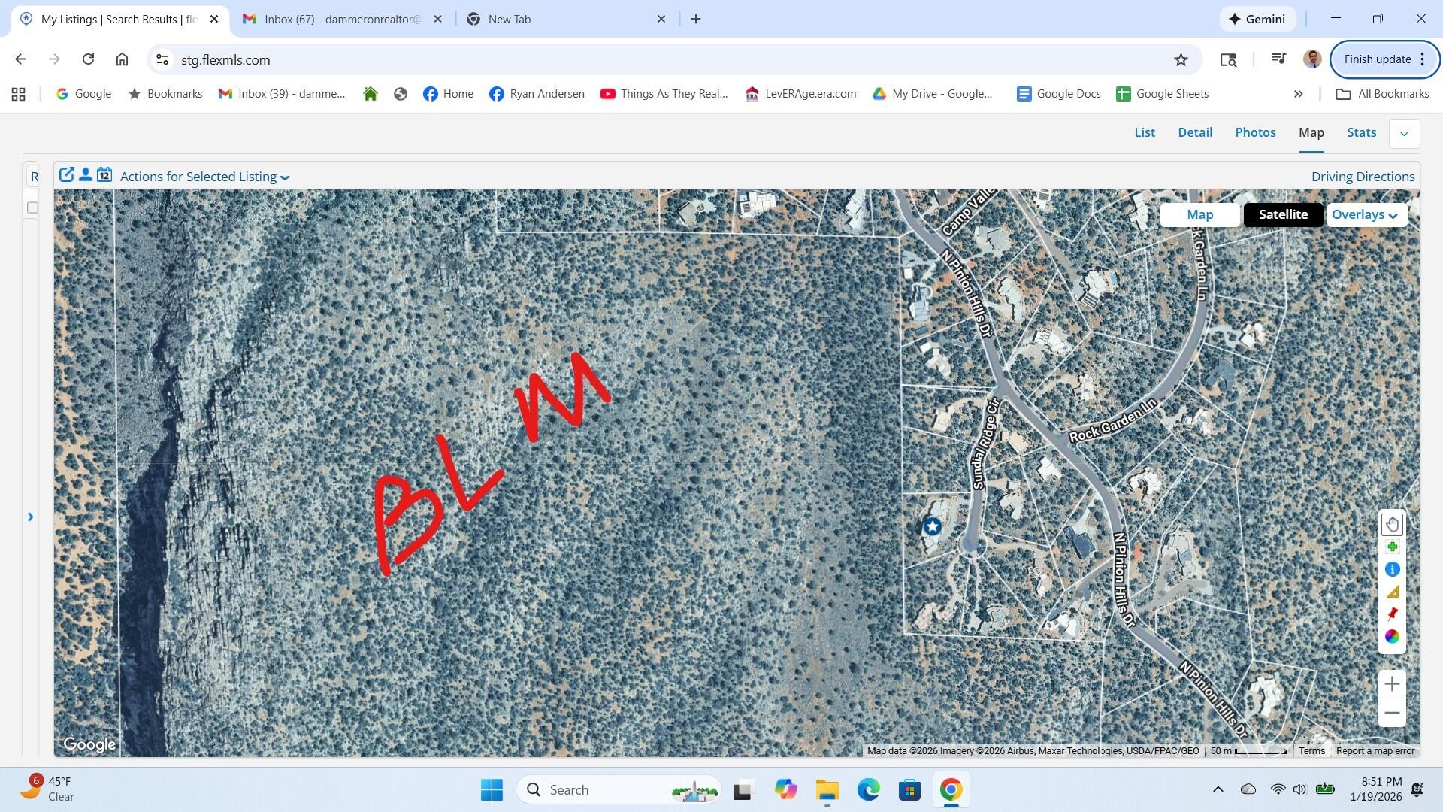Expand Actions for Selected Listing dropdown
Image resolution: width=1443 pixels, height=812 pixels.
coord(204,177)
